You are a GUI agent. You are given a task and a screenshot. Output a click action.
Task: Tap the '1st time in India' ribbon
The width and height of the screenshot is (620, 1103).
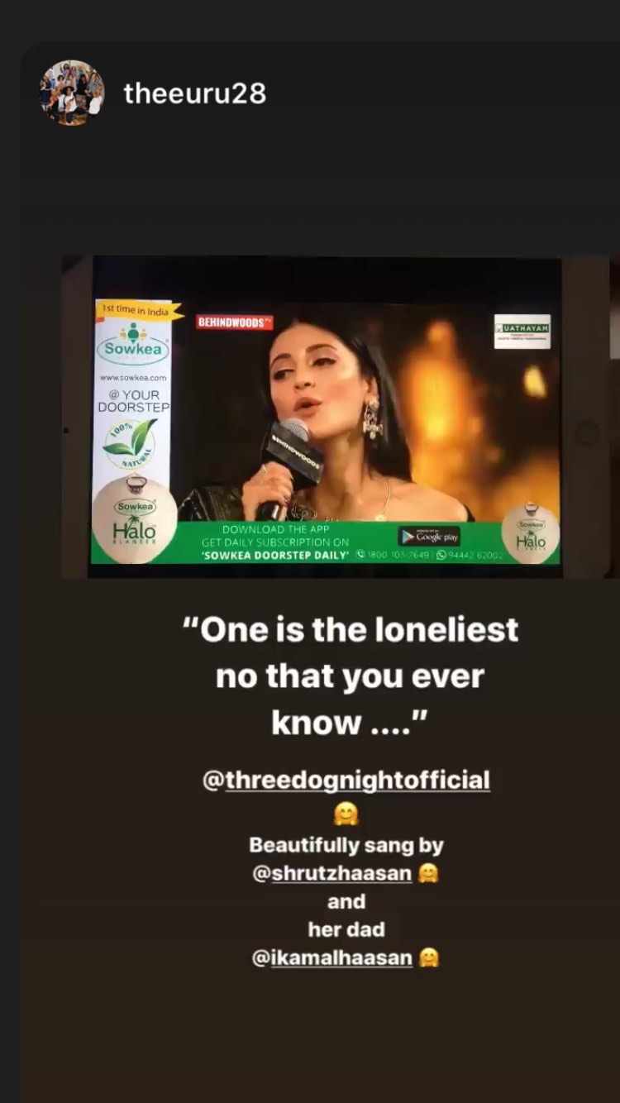pyautogui.click(x=137, y=309)
